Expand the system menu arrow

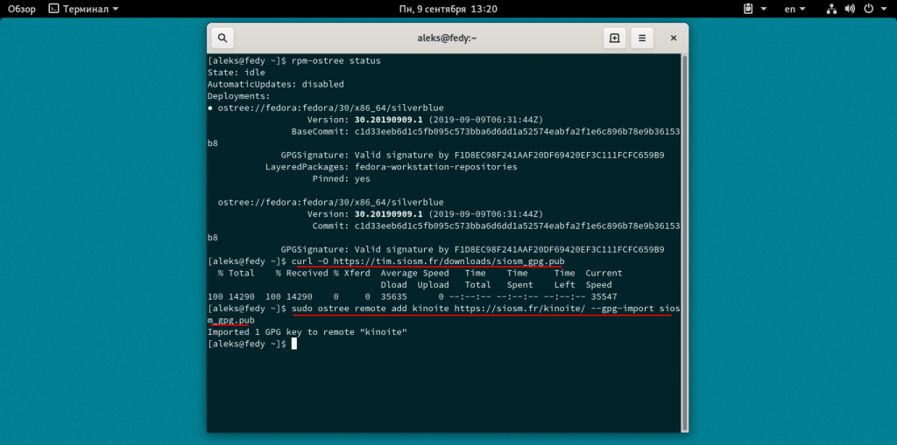884,9
